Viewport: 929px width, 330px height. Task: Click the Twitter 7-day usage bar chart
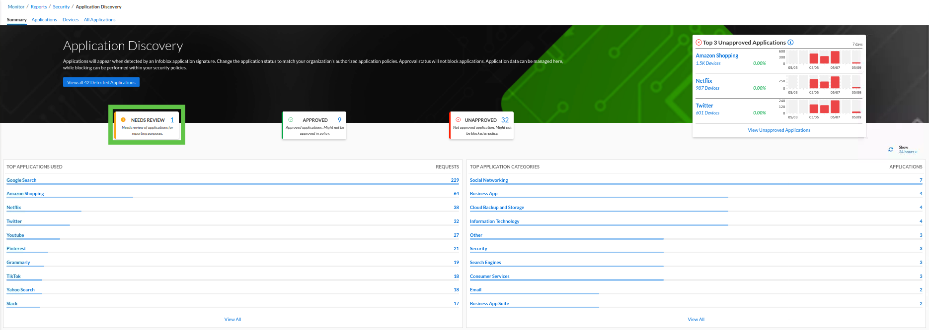coord(824,107)
